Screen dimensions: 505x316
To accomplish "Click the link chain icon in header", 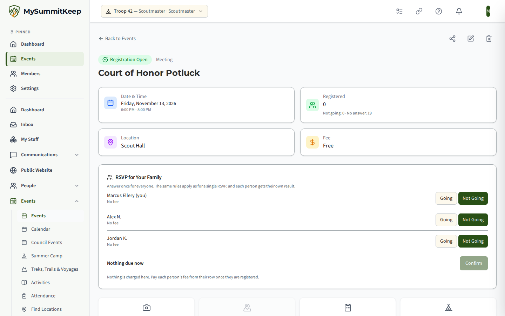I will coord(419,11).
